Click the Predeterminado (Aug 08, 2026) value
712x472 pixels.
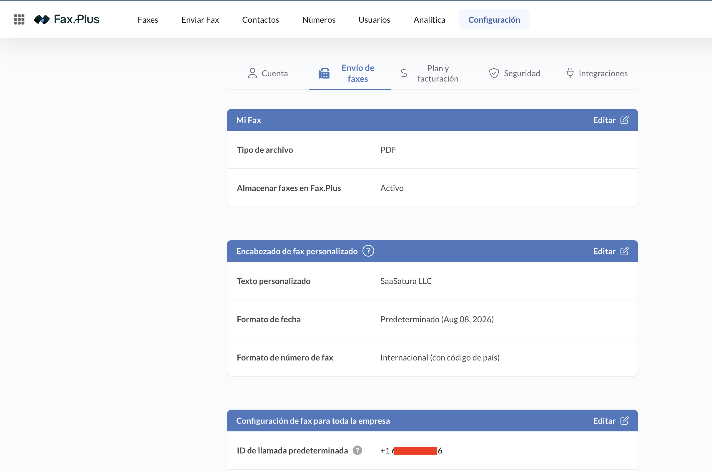pos(437,319)
